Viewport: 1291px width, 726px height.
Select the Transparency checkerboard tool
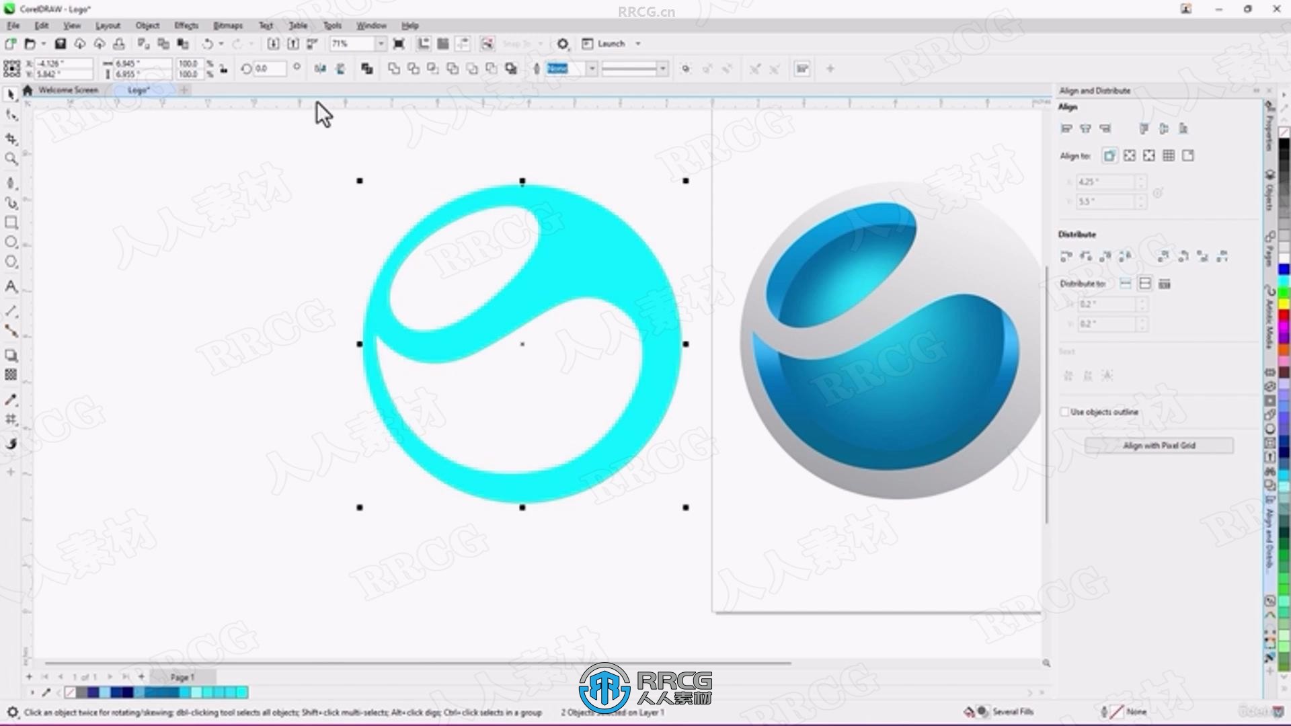(11, 375)
